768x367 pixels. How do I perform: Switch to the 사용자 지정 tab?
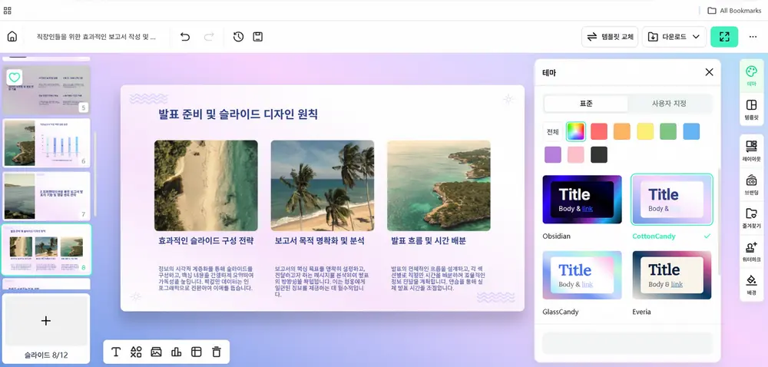point(669,104)
